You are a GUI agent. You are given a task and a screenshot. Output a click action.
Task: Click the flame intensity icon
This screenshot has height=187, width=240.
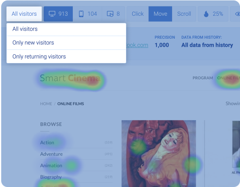point(206,14)
